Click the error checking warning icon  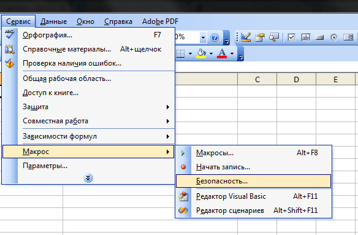pyautogui.click(x=10, y=63)
